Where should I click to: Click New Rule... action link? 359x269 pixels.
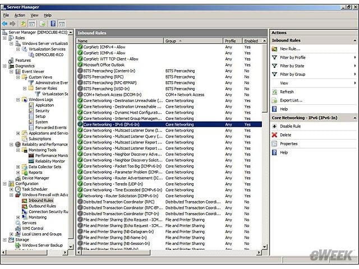[x=290, y=49]
